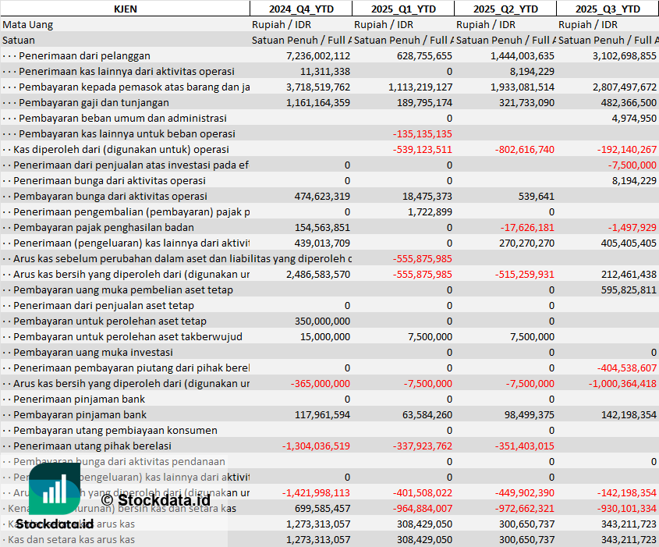Select negative value -17,626,181
The height and width of the screenshot is (547, 659).
click(527, 227)
